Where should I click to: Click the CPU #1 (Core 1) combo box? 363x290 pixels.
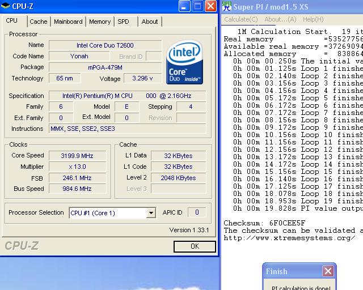click(x=112, y=213)
